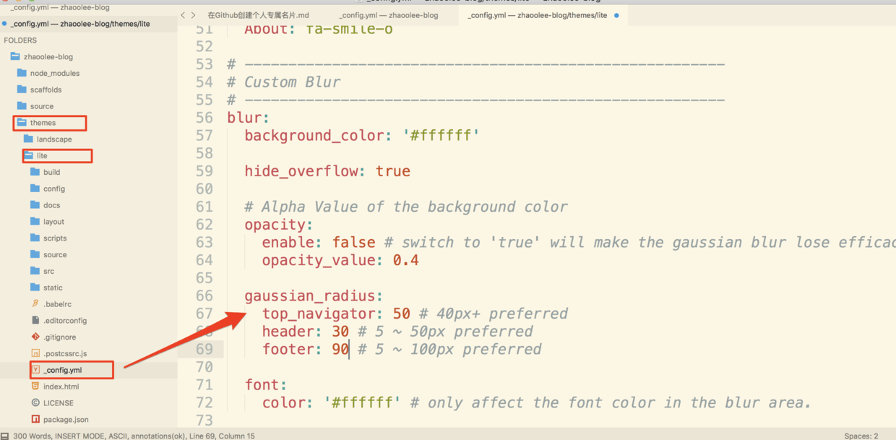Click the source folder icon under zhaoolee-blog
The height and width of the screenshot is (440, 896).
point(22,106)
